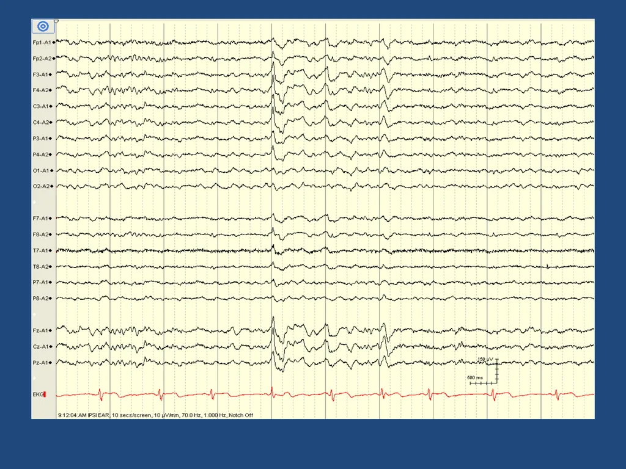The height and width of the screenshot is (469, 626).
Task: Select the Cz-A1 channel label
Action: [40, 347]
